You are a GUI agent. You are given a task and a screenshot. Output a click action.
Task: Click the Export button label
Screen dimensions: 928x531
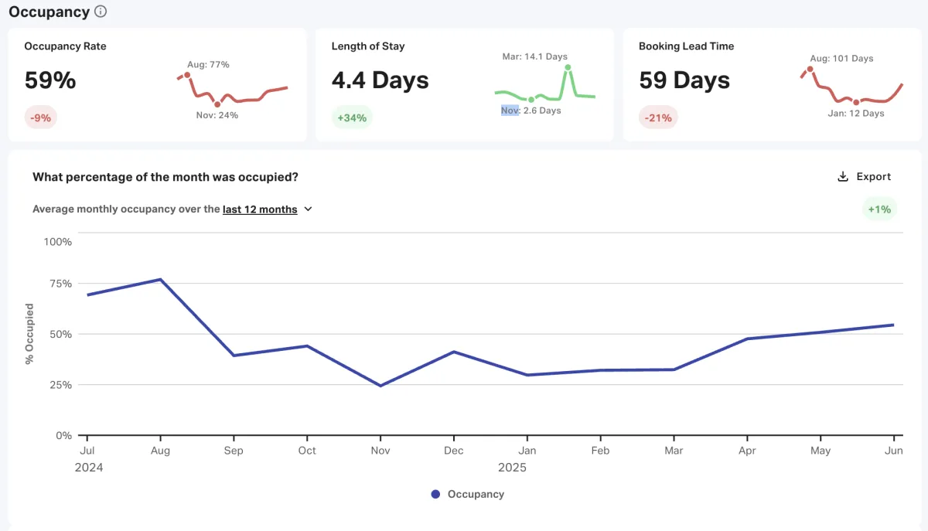coord(874,177)
